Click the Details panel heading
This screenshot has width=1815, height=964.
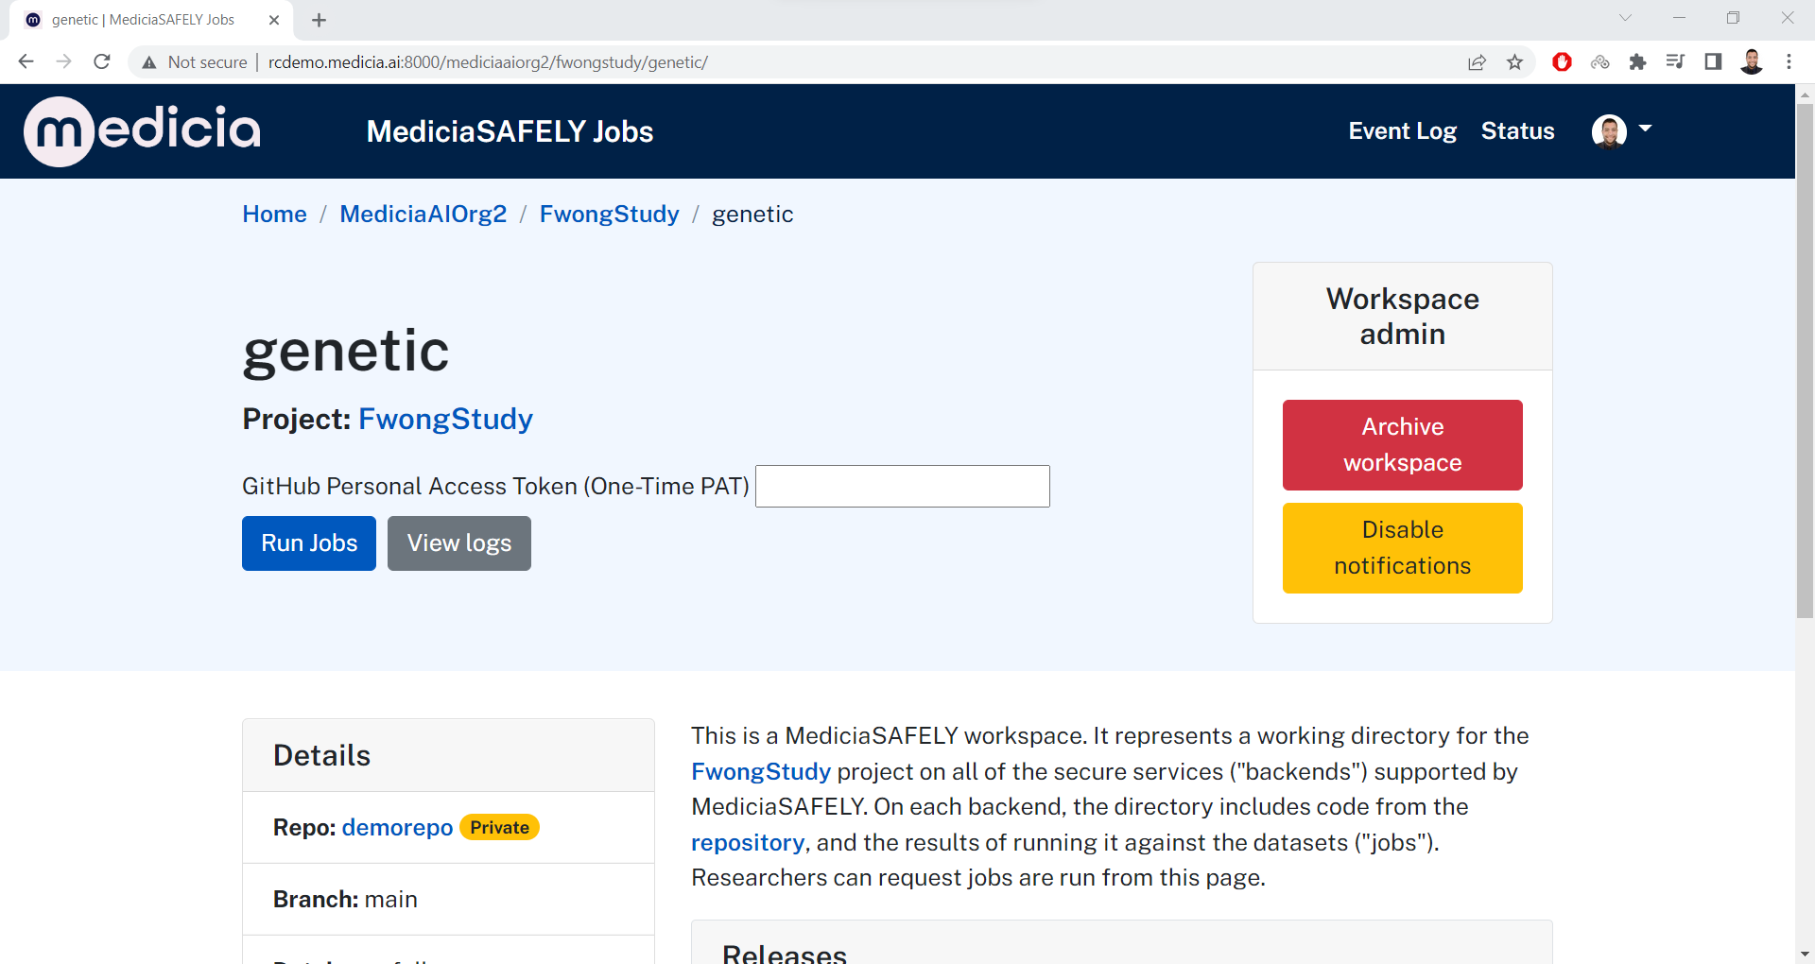[321, 756]
